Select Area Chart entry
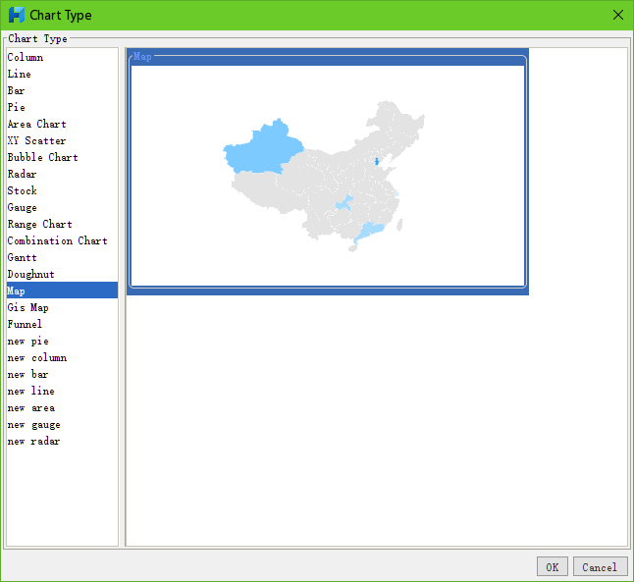The width and height of the screenshot is (634, 582). 62,124
